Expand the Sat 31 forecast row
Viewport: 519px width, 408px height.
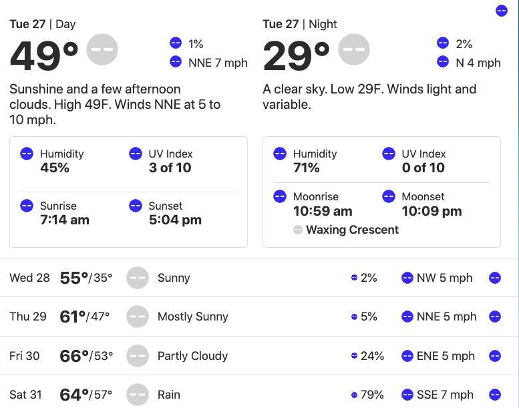tap(495, 395)
